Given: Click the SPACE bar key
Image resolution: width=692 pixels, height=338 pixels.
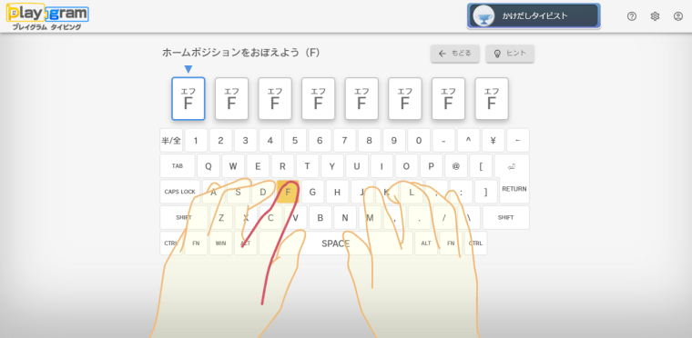Looking at the screenshot, I should coord(336,244).
